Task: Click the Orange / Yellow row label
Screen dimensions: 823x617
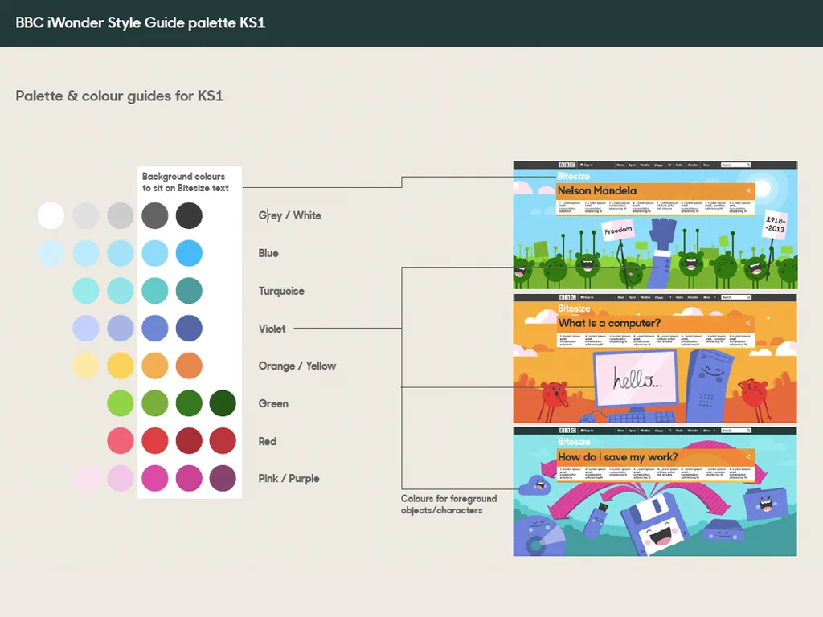Action: (297, 366)
